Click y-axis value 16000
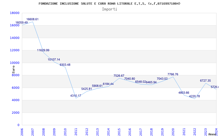Image resolution: width=219 pixels, height=137 pixels. [x=15, y=25]
